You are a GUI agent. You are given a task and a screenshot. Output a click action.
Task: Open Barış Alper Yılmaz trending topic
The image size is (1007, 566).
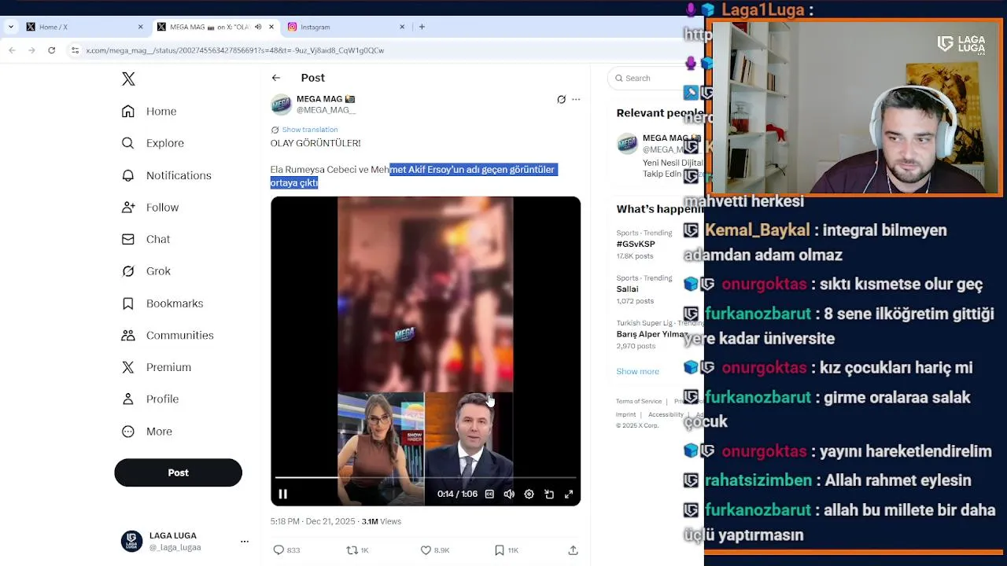(652, 334)
